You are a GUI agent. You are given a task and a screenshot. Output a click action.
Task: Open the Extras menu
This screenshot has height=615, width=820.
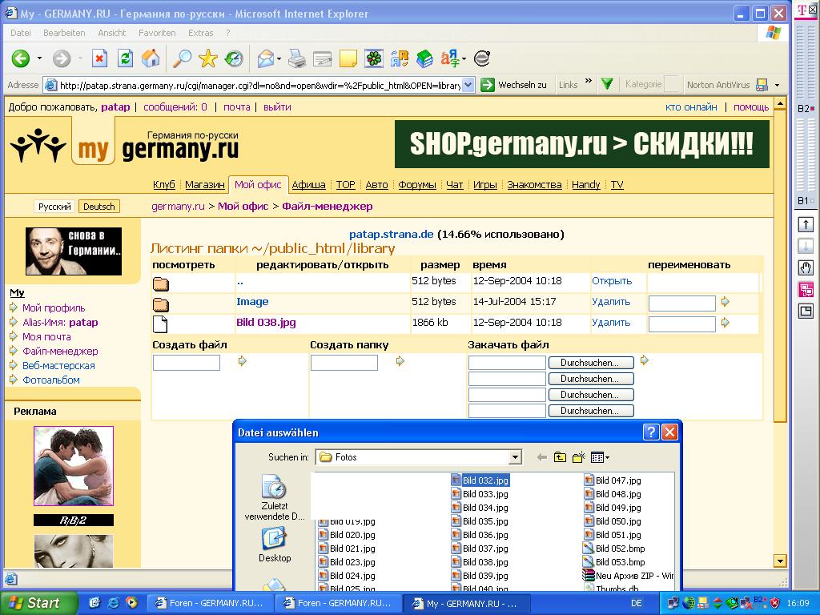[200, 33]
